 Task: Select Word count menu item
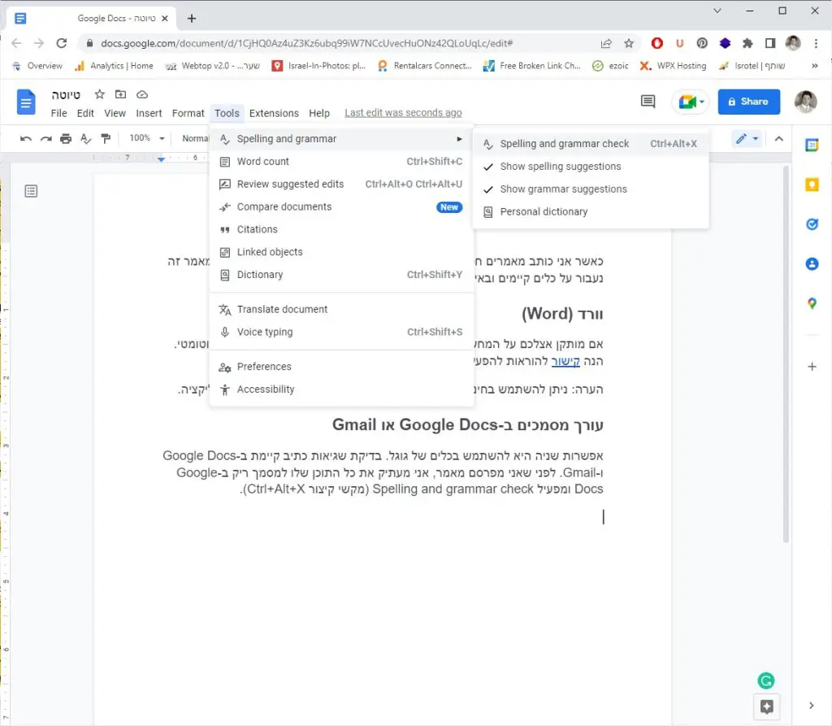point(341,162)
